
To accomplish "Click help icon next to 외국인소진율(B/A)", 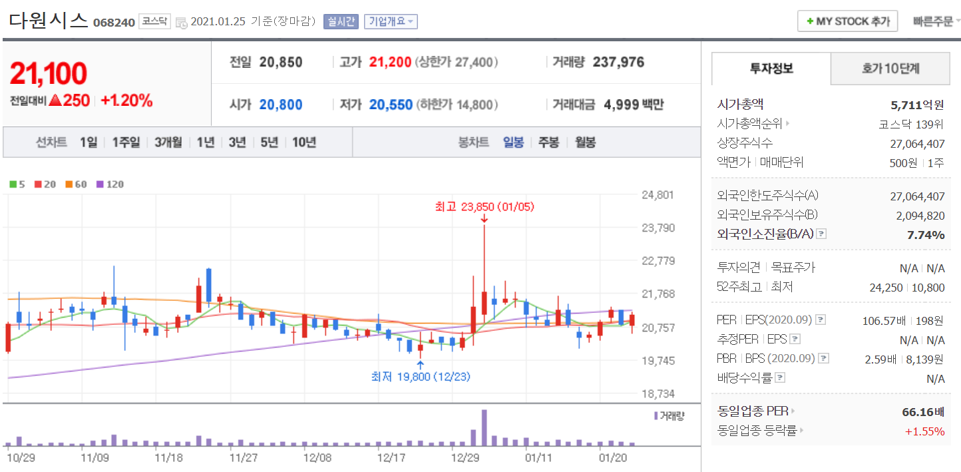I will [x=821, y=234].
